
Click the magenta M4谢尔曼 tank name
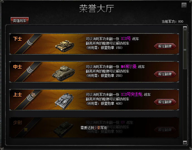point(129,66)
